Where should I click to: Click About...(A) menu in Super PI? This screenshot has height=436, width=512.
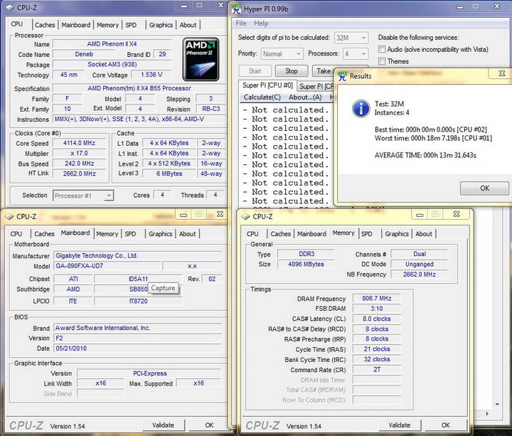(305, 97)
